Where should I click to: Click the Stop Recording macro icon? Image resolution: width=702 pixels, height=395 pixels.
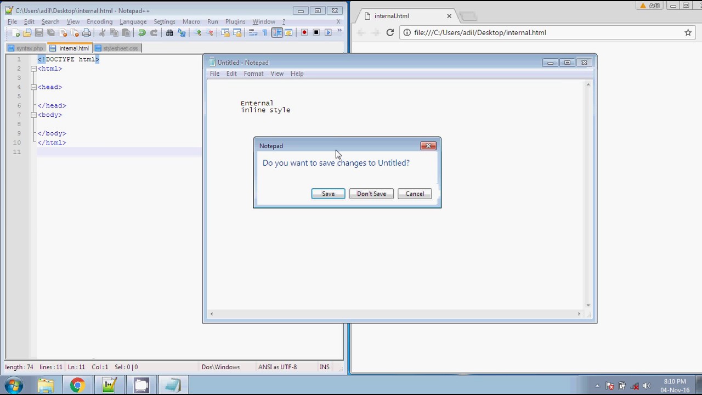pyautogui.click(x=316, y=33)
